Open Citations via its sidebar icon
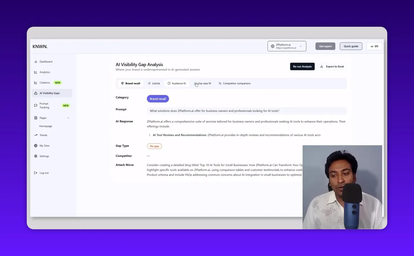The height and width of the screenshot is (256, 414). 36,82
